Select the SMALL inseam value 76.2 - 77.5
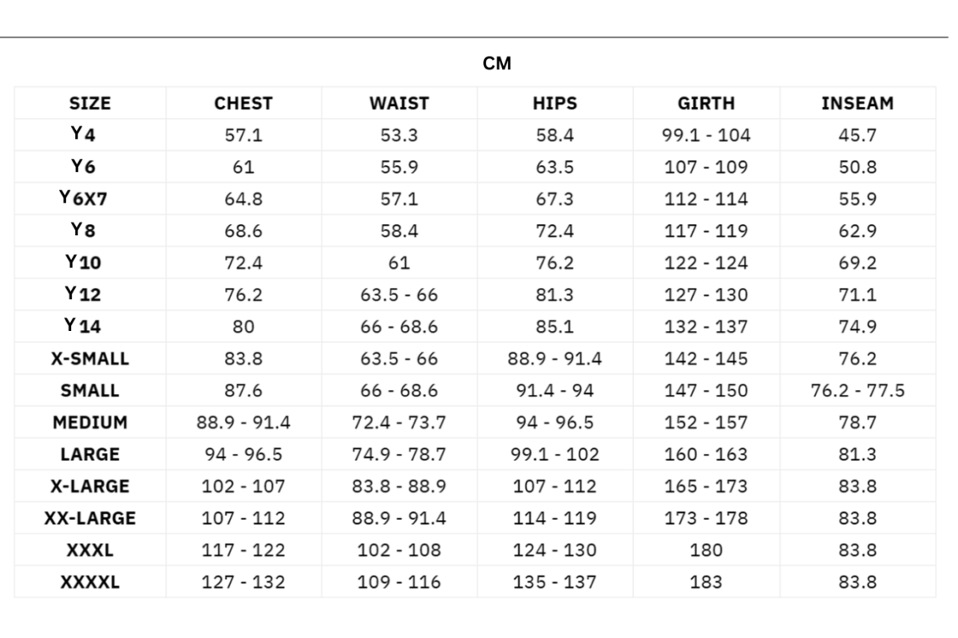The image size is (958, 638). (857, 391)
